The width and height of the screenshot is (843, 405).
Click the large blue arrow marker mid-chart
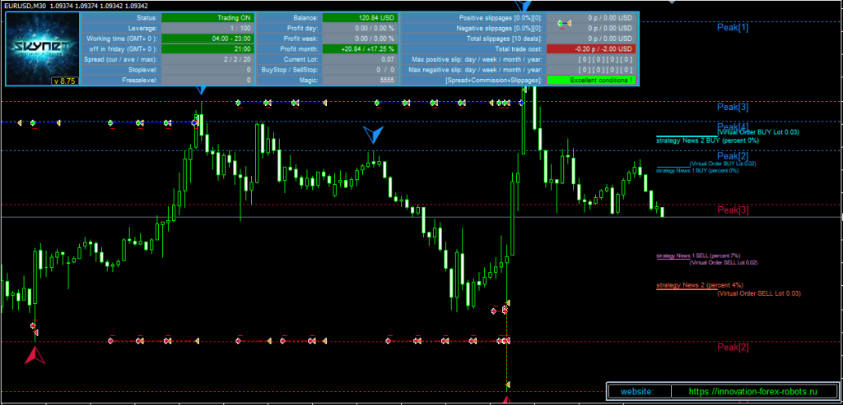pyautogui.click(x=374, y=136)
